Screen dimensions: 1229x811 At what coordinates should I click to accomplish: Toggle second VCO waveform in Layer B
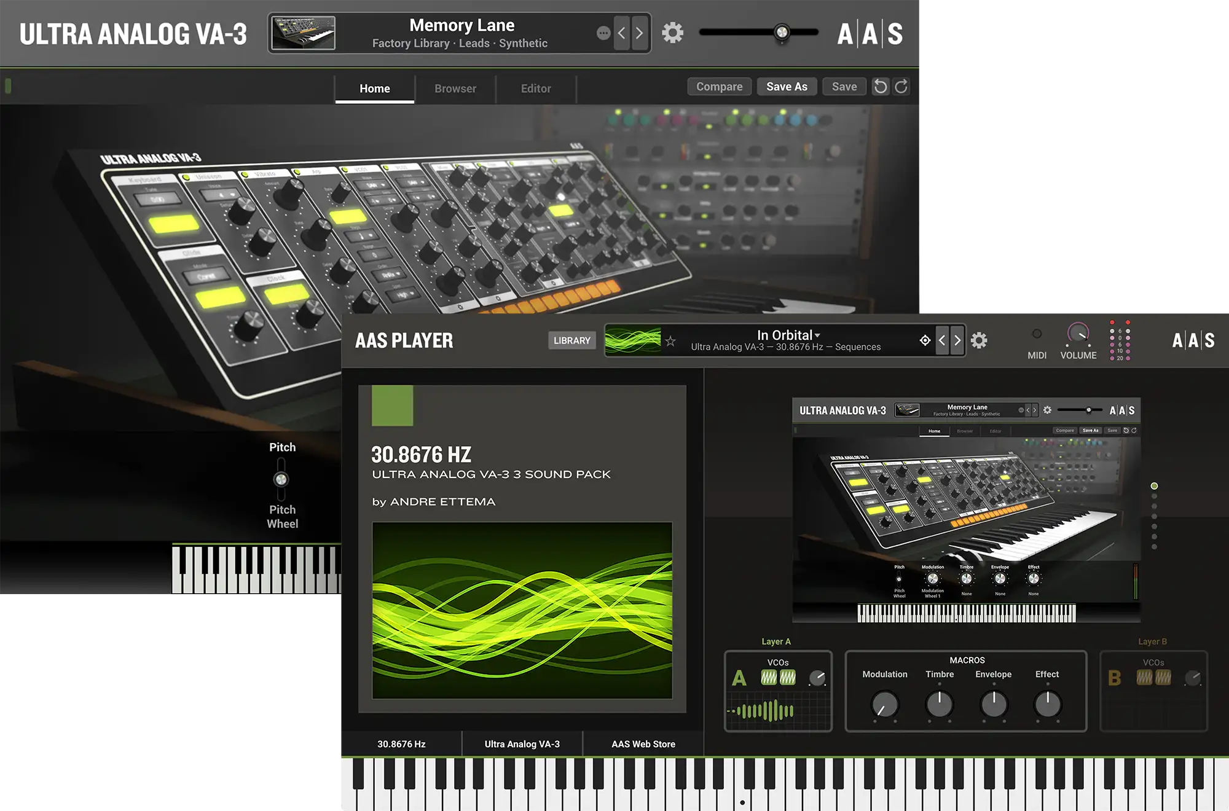(1163, 678)
